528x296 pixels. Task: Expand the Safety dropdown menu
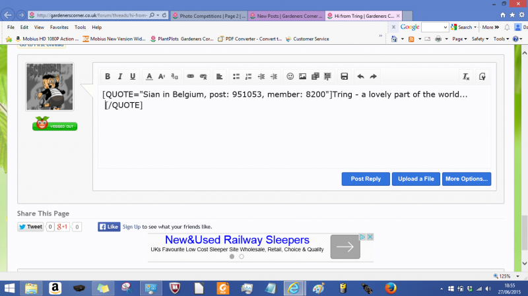point(480,39)
